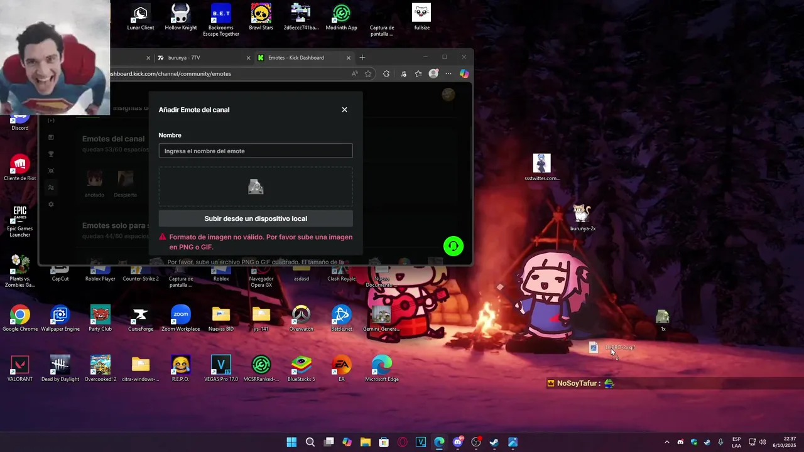Open the ssstwitter.com file on desktop
The height and width of the screenshot is (452, 804).
click(x=542, y=168)
